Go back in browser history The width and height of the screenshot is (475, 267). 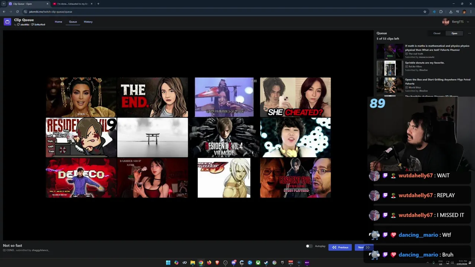click(x=4, y=11)
